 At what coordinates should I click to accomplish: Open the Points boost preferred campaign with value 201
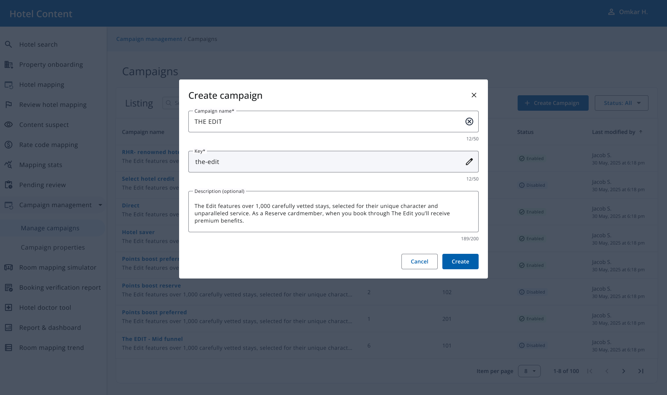(x=154, y=312)
